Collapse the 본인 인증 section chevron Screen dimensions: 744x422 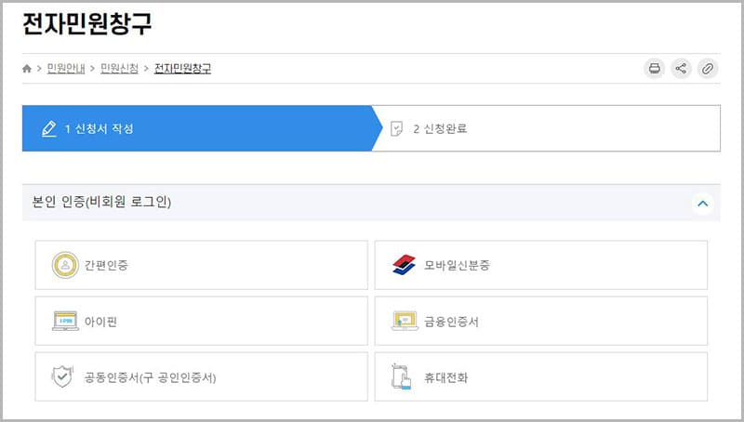pos(703,203)
